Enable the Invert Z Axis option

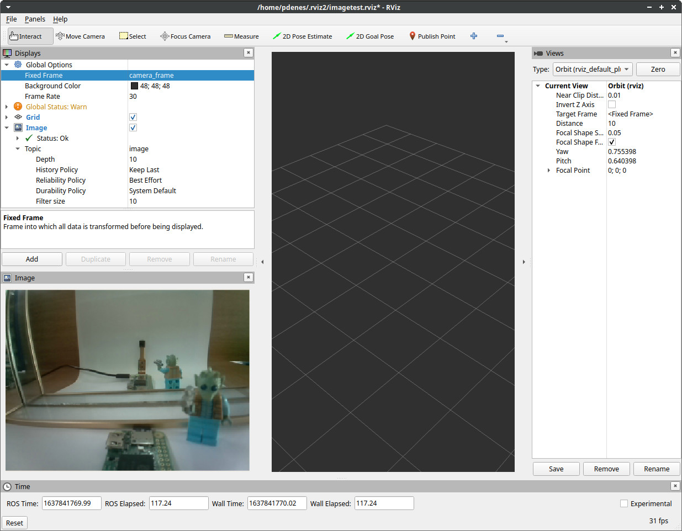point(613,104)
